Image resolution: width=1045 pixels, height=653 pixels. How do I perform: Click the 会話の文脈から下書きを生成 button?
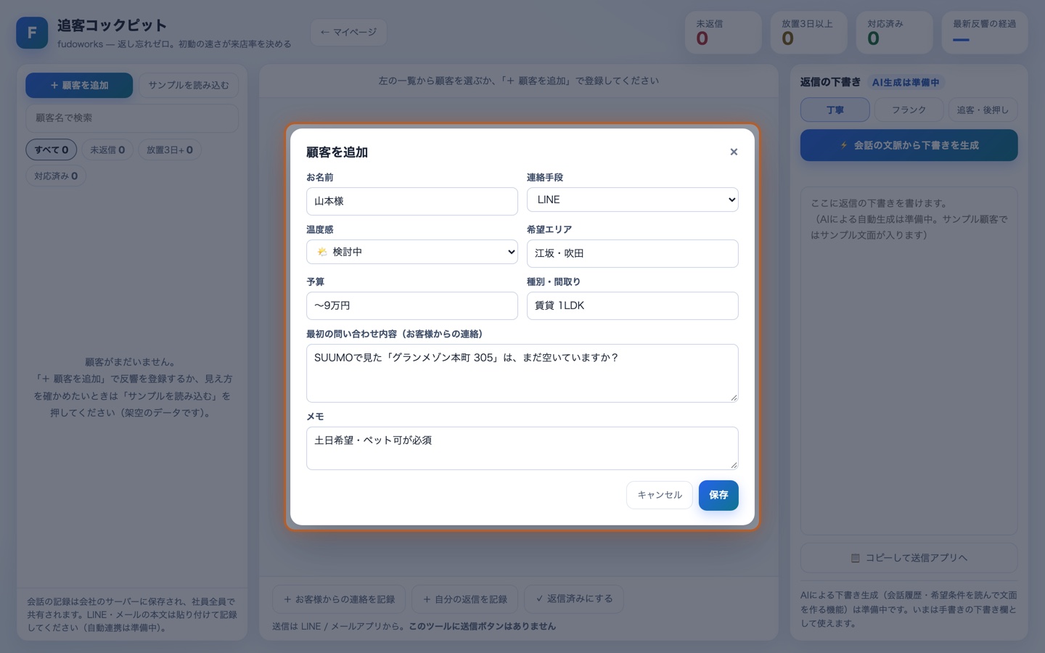909,145
